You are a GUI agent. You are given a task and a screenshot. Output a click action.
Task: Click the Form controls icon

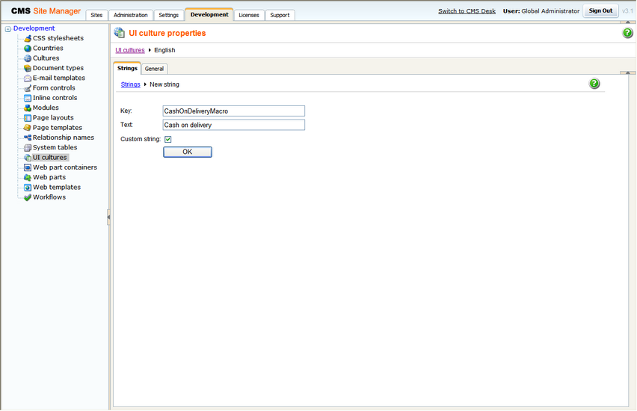point(28,88)
